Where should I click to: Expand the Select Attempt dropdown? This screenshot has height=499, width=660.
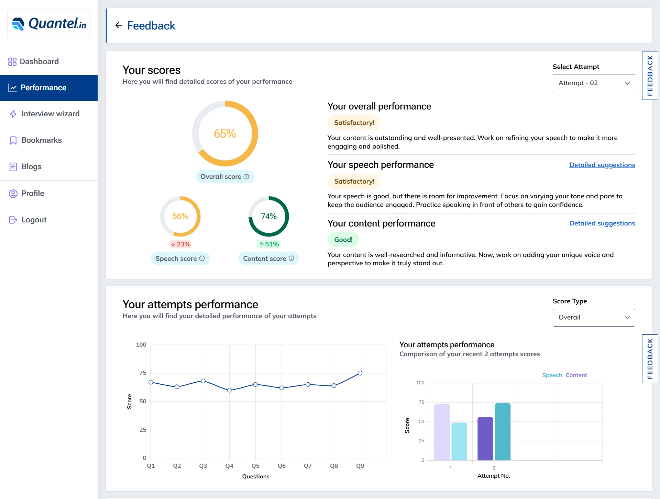[594, 83]
